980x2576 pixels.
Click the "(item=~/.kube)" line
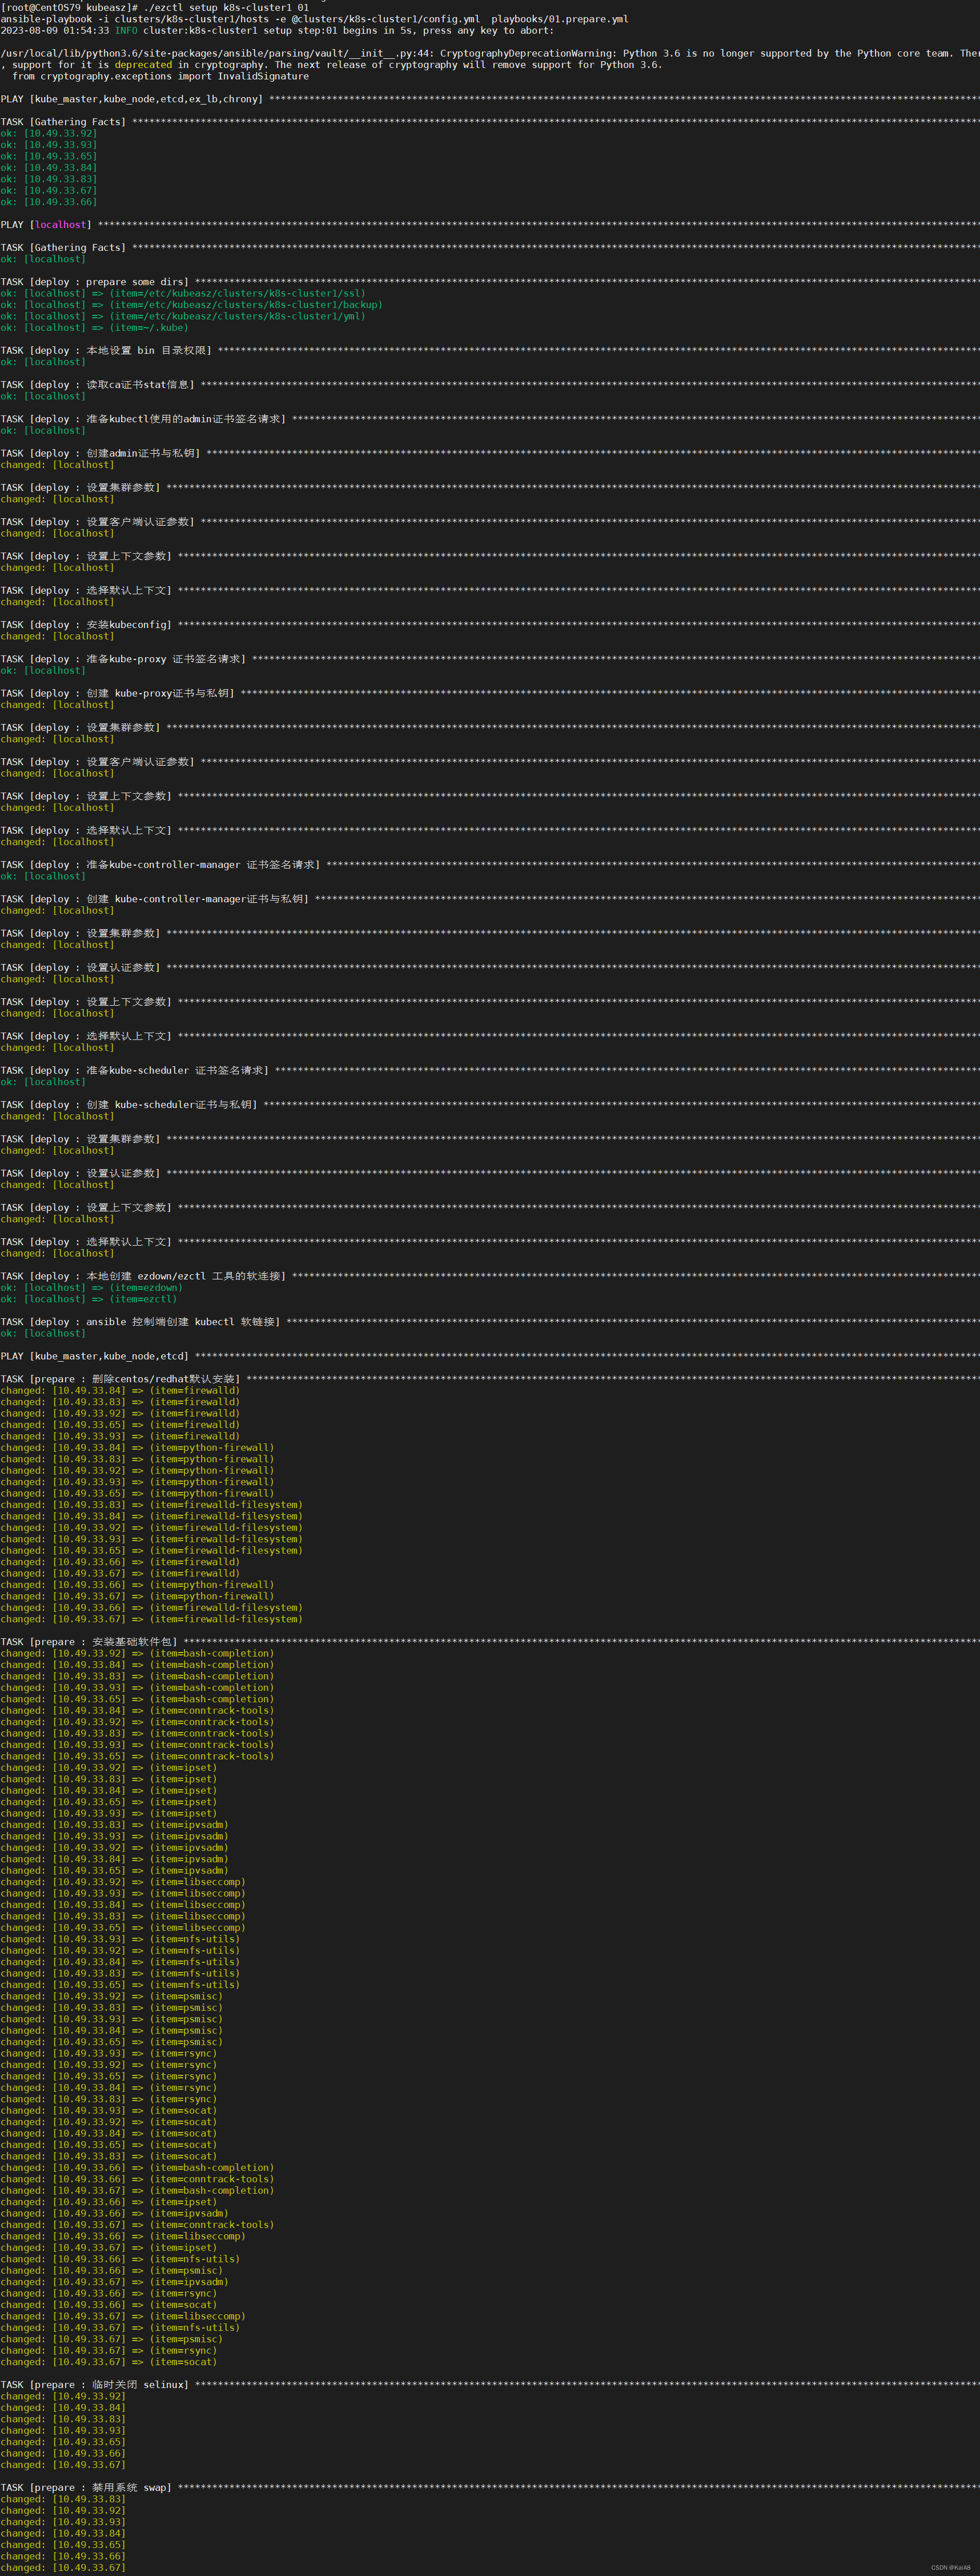pos(95,328)
